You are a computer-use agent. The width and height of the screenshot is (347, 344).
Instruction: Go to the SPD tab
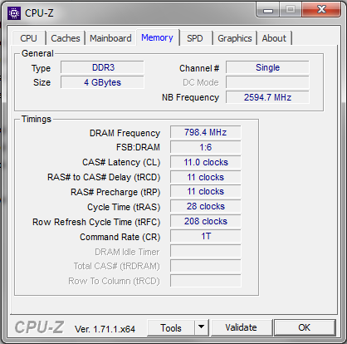pyautogui.click(x=195, y=38)
